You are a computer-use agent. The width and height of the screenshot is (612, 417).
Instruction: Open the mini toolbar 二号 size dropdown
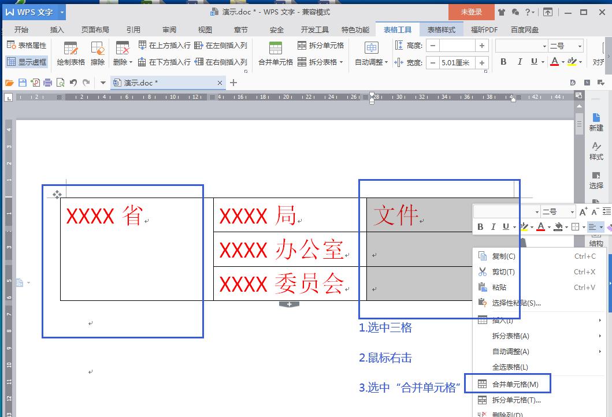pyautogui.click(x=572, y=212)
